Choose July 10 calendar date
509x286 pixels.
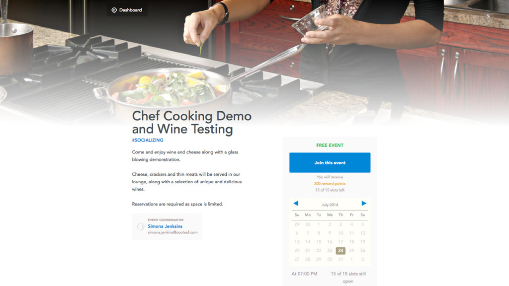(x=340, y=233)
